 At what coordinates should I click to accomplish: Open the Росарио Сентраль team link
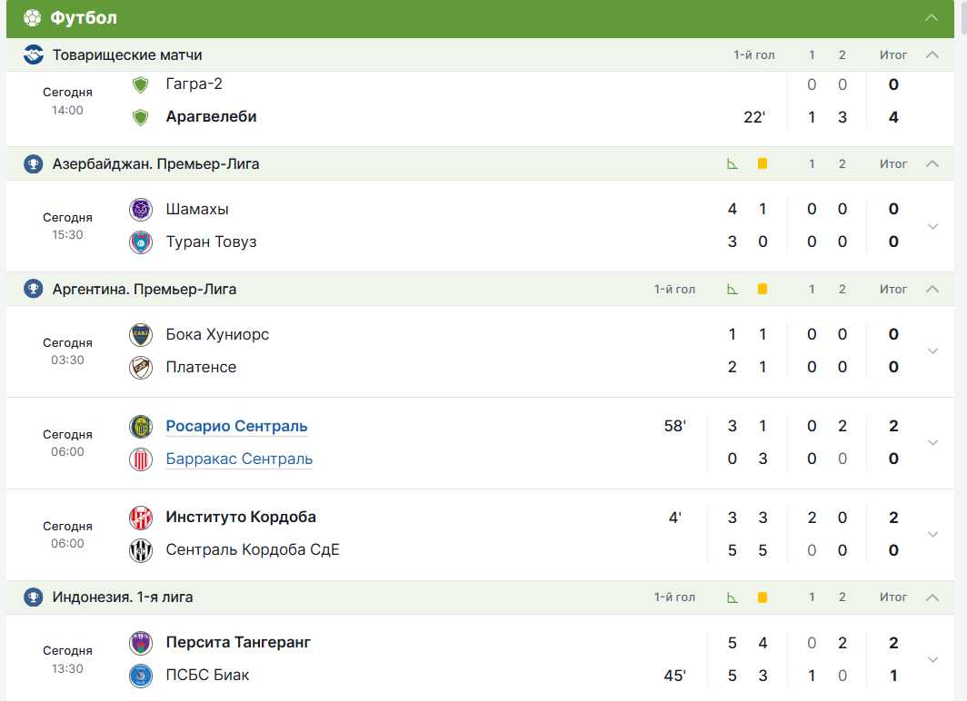coord(236,427)
